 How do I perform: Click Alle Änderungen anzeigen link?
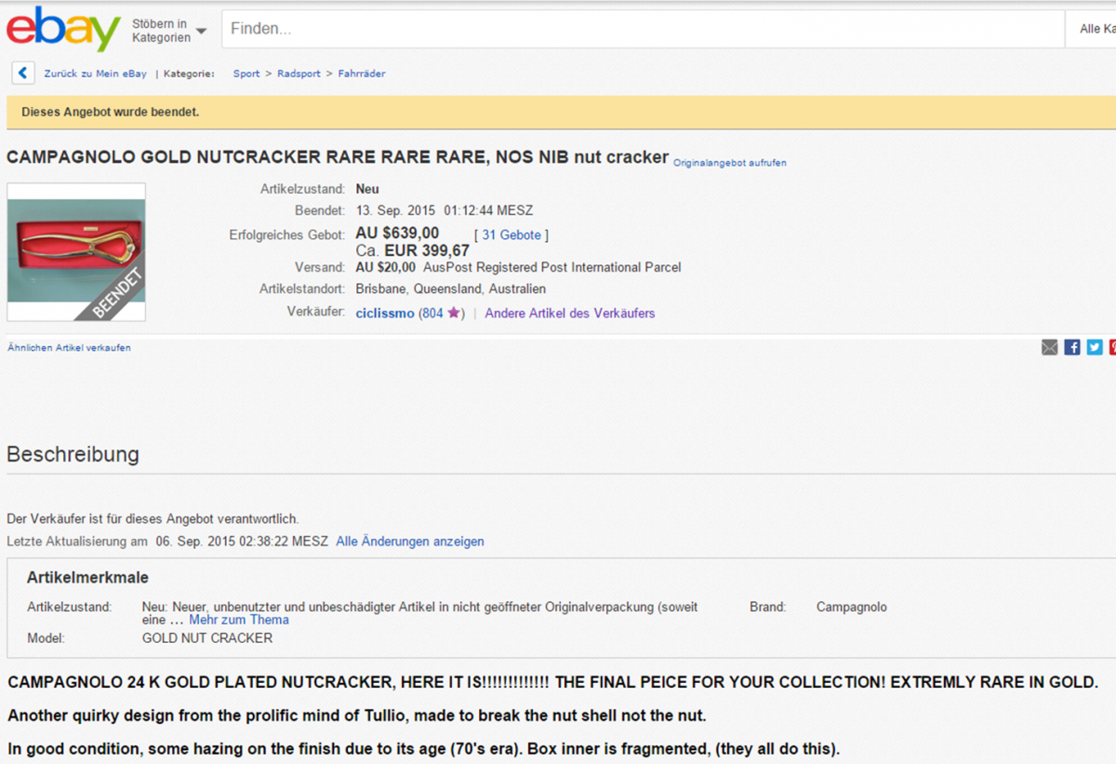(x=410, y=542)
